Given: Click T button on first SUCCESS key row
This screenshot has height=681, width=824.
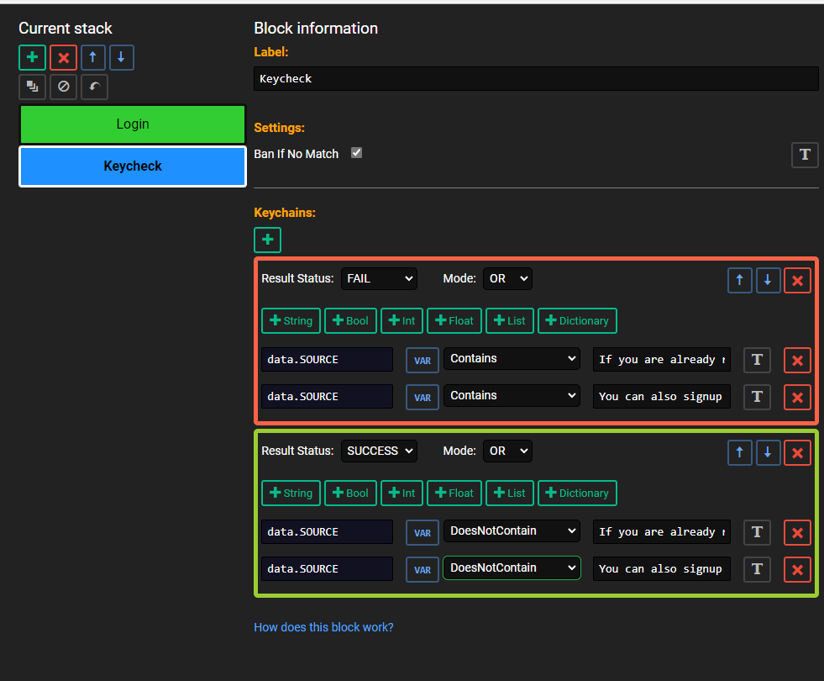Looking at the screenshot, I should coord(757,533).
